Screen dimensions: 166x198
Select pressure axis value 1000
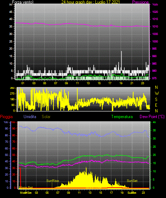[x=155, y=41]
